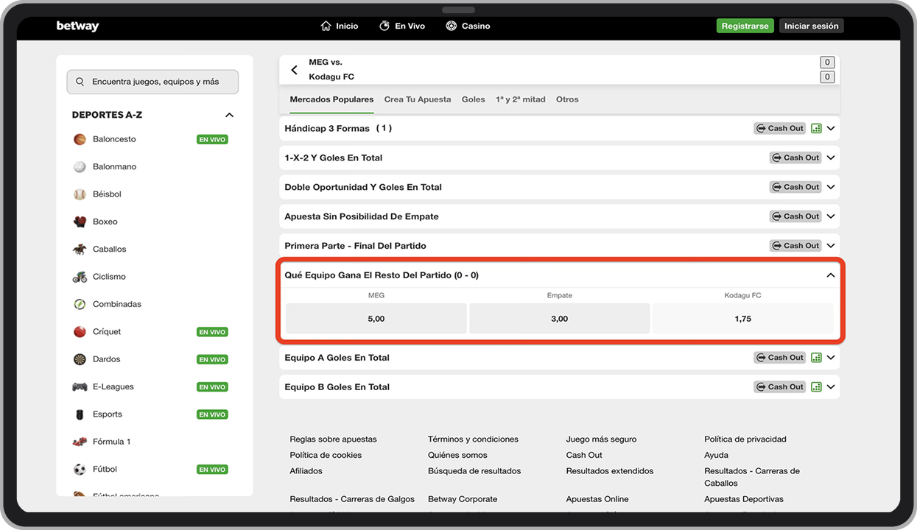This screenshot has width=917, height=530.
Task: Click Cash Out badge on 1-X-2 Y Goles
Action: [795, 158]
